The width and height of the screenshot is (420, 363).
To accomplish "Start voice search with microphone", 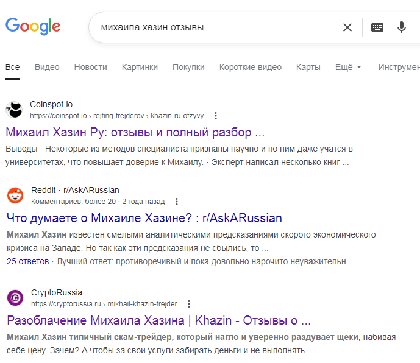I will [x=402, y=27].
